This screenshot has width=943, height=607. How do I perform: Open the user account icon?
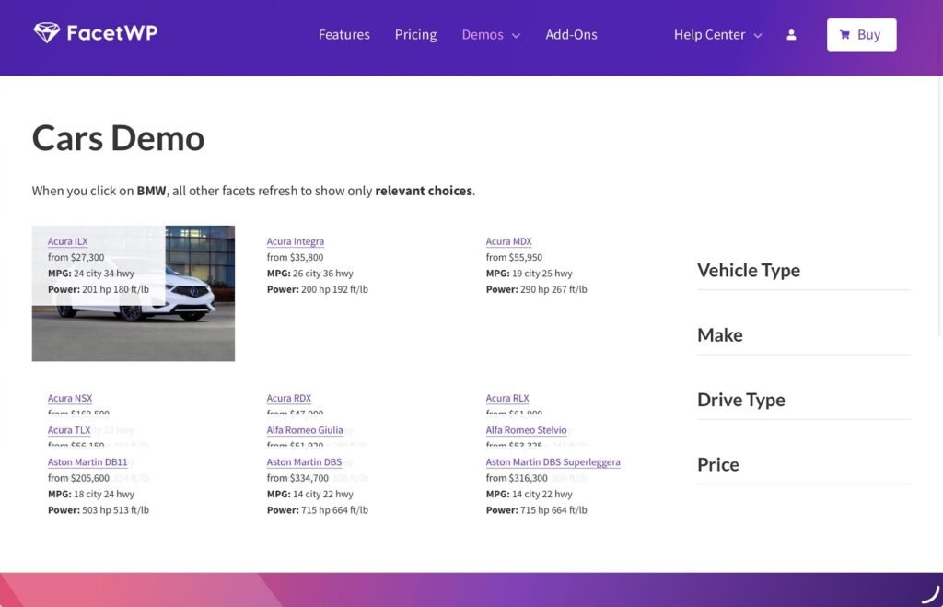[791, 35]
